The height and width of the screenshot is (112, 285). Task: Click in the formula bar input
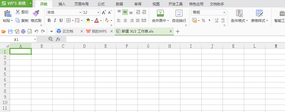coord(175,39)
